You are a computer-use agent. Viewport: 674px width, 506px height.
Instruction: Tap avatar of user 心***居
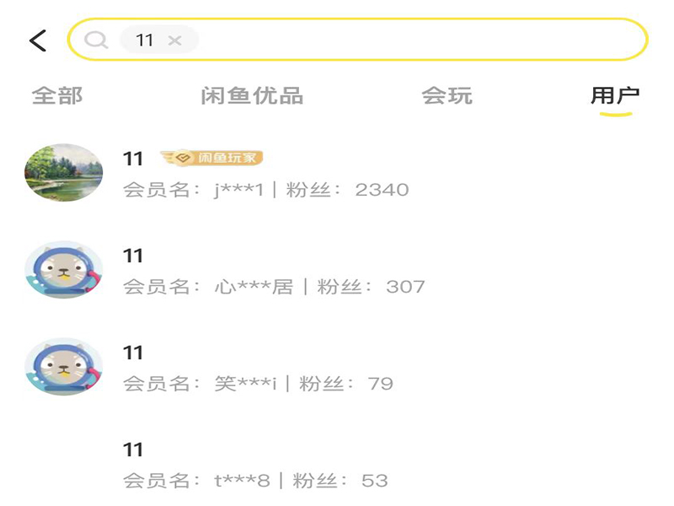[64, 270]
